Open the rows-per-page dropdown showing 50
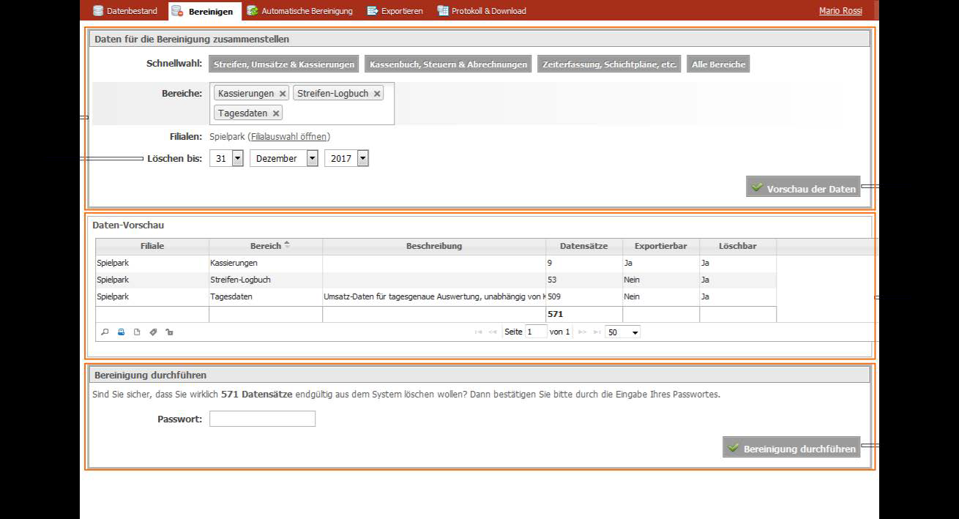 point(622,332)
